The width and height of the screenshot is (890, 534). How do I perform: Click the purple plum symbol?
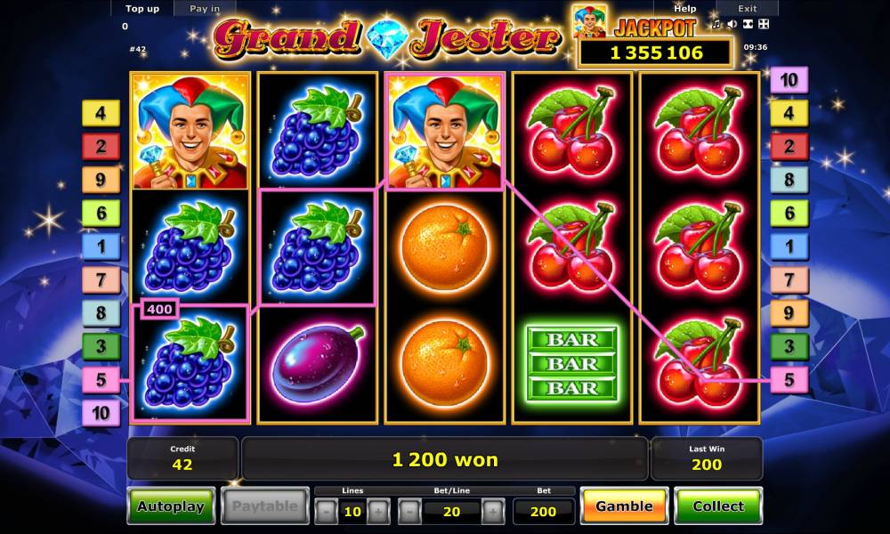[318, 364]
